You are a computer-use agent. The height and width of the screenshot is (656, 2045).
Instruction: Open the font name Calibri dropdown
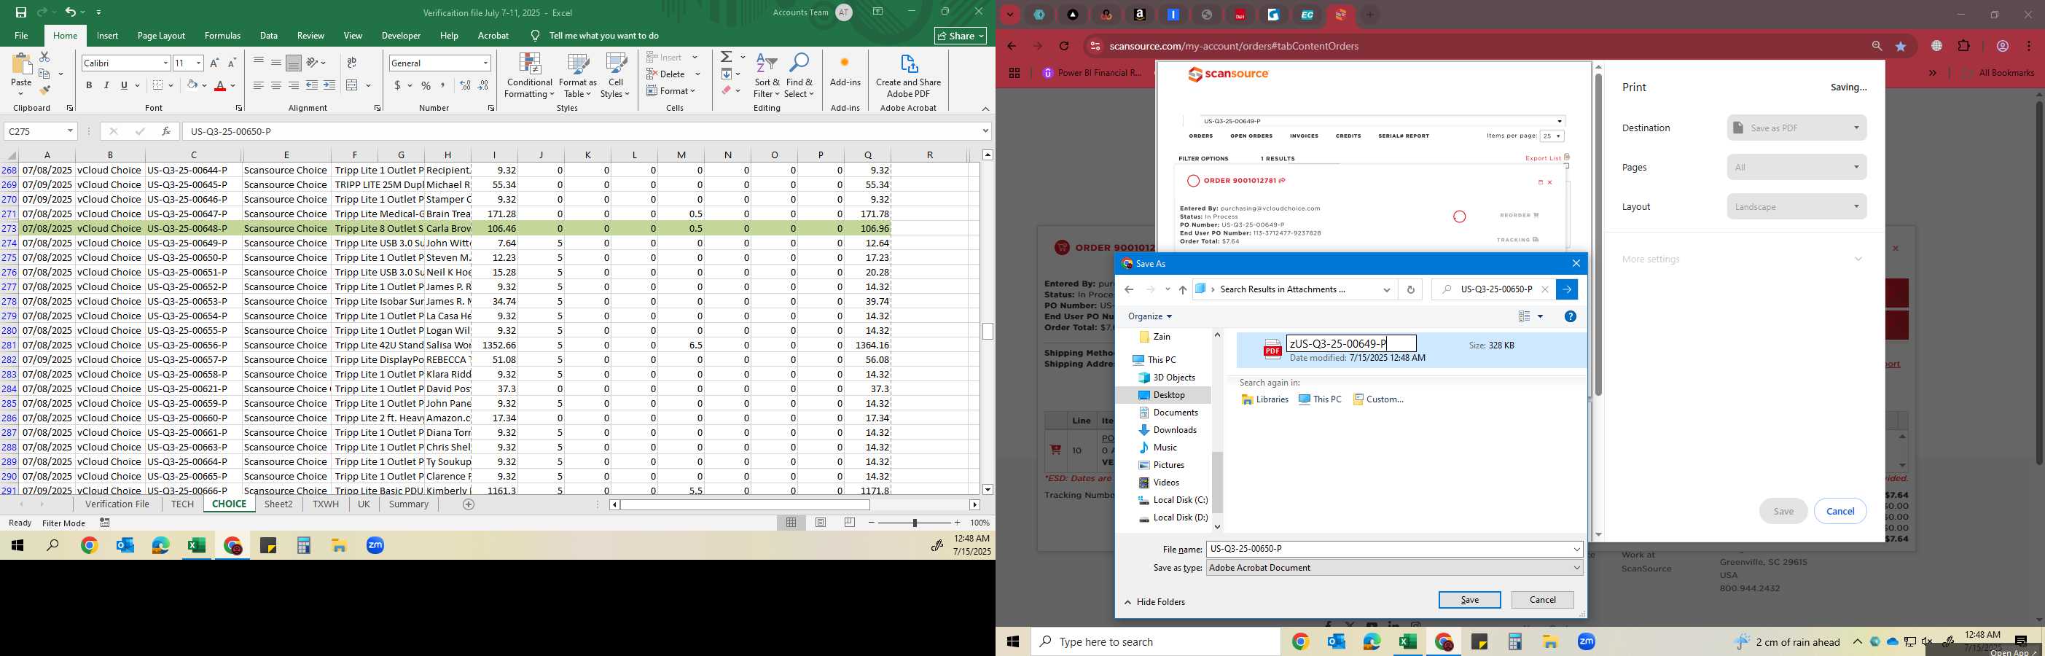[165, 63]
